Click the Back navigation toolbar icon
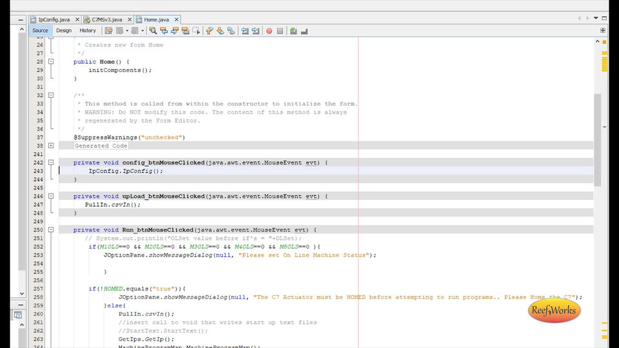 120,31
